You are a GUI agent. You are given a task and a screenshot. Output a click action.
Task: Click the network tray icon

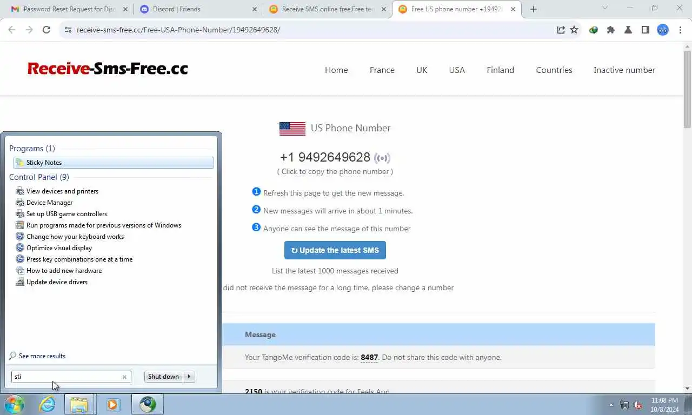[624, 405]
